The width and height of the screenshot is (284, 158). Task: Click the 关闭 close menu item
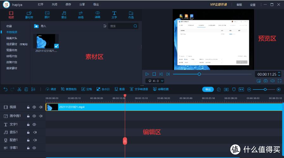54,4
